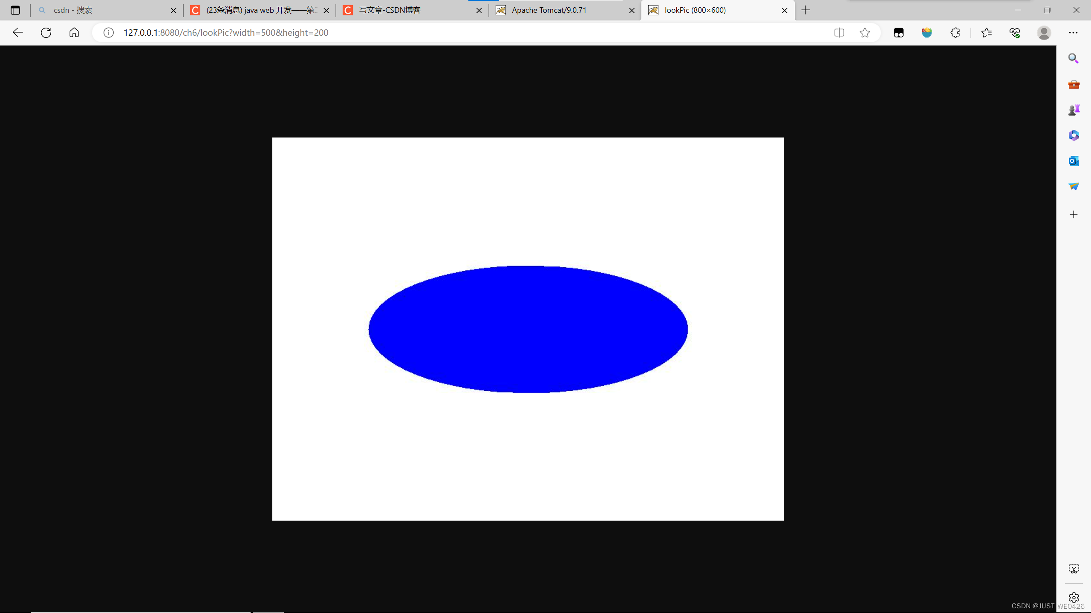Open the Favorites list
Screen dimensions: 1091x613
coord(986,32)
